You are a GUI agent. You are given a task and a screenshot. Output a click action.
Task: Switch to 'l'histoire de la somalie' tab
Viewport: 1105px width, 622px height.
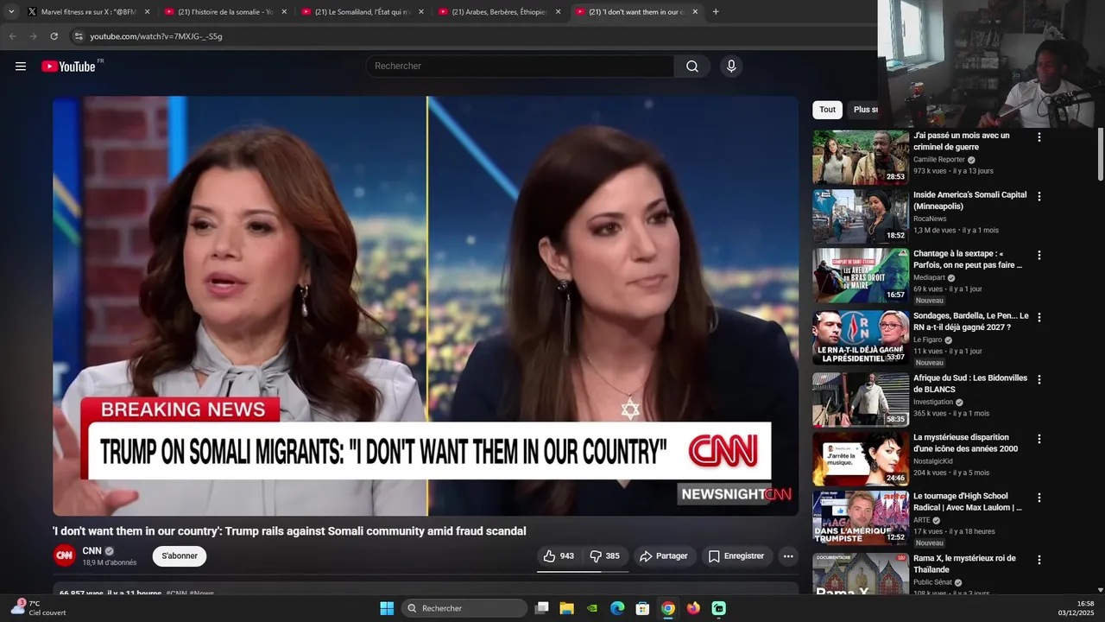224,12
